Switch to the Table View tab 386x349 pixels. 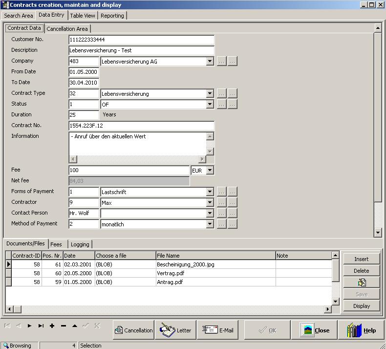[83, 16]
